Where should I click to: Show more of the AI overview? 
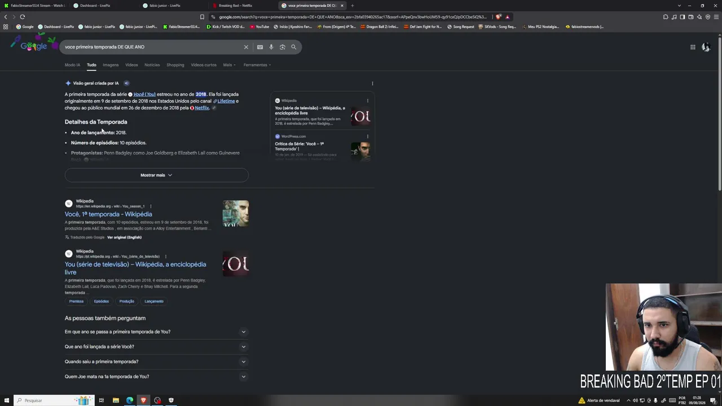click(x=156, y=175)
